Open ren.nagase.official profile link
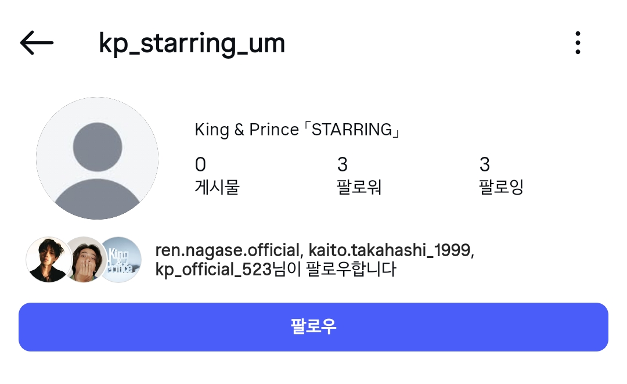This screenshot has height=384, width=627. 227,251
